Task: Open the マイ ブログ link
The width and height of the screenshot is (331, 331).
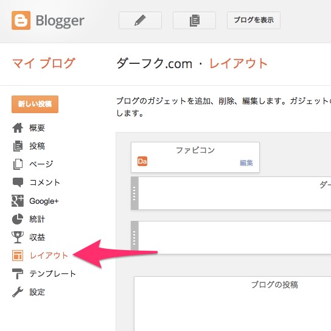Action: point(44,63)
